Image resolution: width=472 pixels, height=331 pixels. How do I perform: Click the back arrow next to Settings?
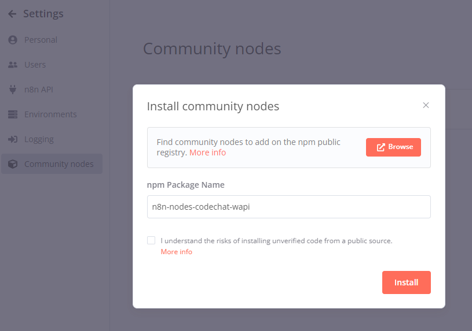(12, 14)
